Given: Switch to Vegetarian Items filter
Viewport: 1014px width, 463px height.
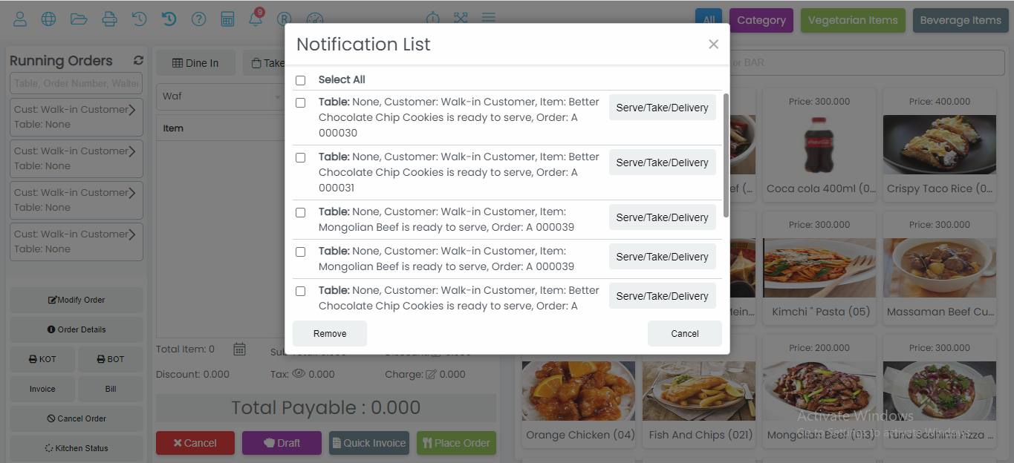Looking at the screenshot, I should click(853, 21).
